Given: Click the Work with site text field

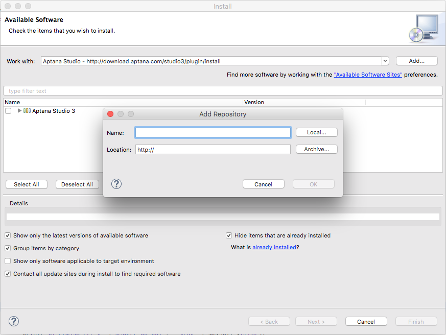Looking at the screenshot, I should 211,61.
